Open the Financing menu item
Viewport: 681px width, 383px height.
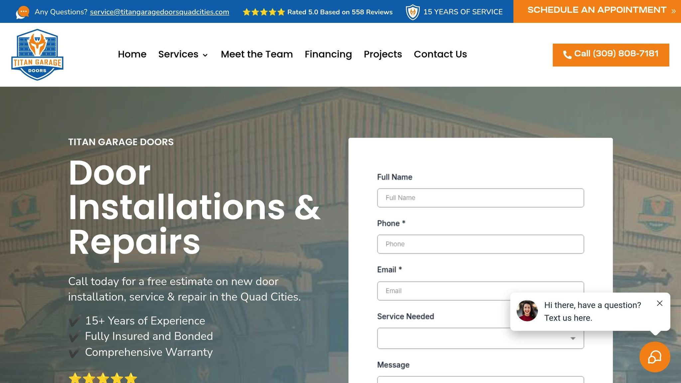coord(328,54)
